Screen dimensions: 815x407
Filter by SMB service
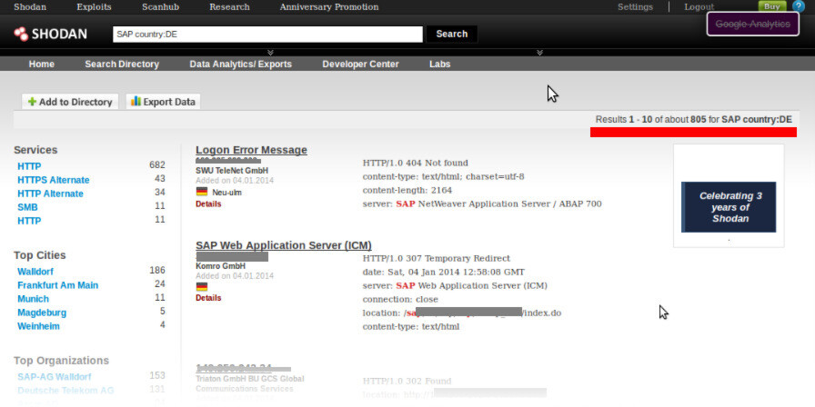point(27,207)
